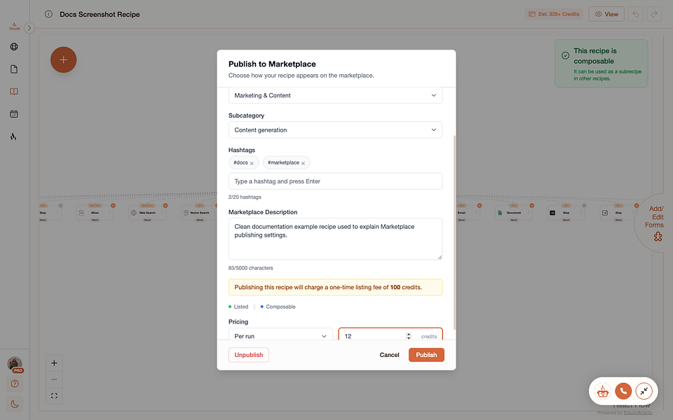Click the '83/5000 characters' counter text
The height and width of the screenshot is (420, 673).
[251, 268]
